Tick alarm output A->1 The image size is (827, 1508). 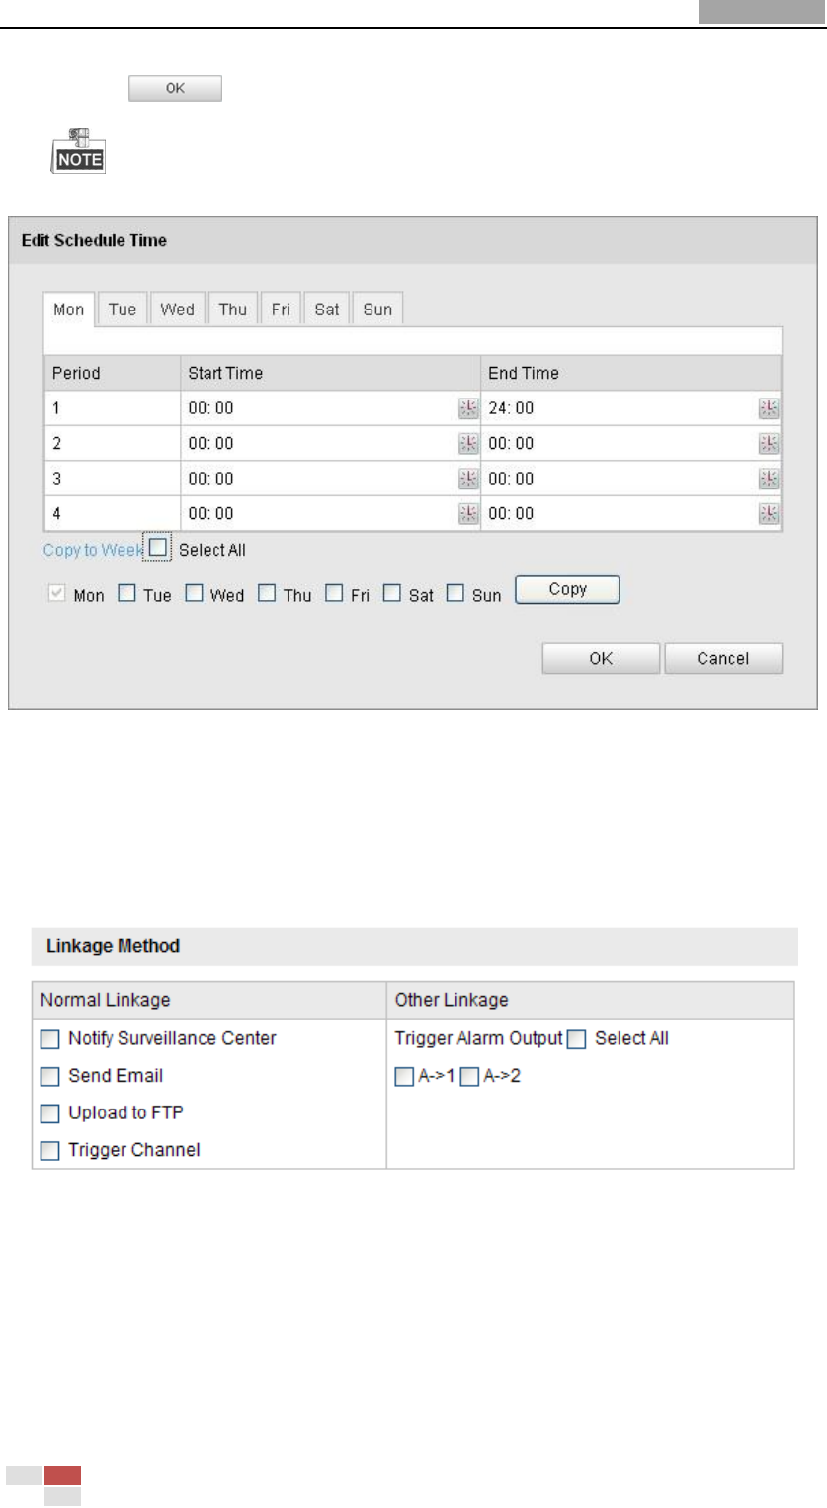402,1076
